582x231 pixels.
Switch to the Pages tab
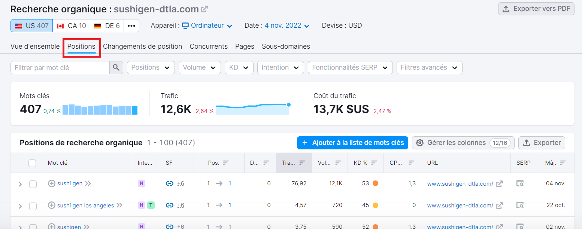coord(245,46)
